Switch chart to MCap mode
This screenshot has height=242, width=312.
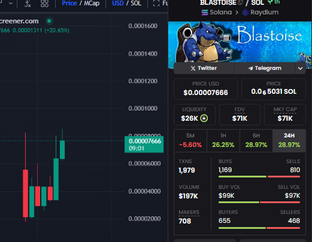92,4
